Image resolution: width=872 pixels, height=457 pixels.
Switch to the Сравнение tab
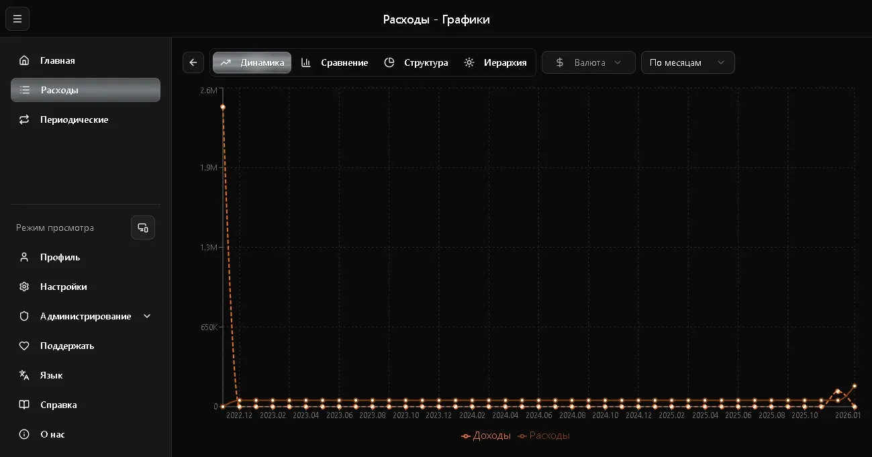click(335, 62)
